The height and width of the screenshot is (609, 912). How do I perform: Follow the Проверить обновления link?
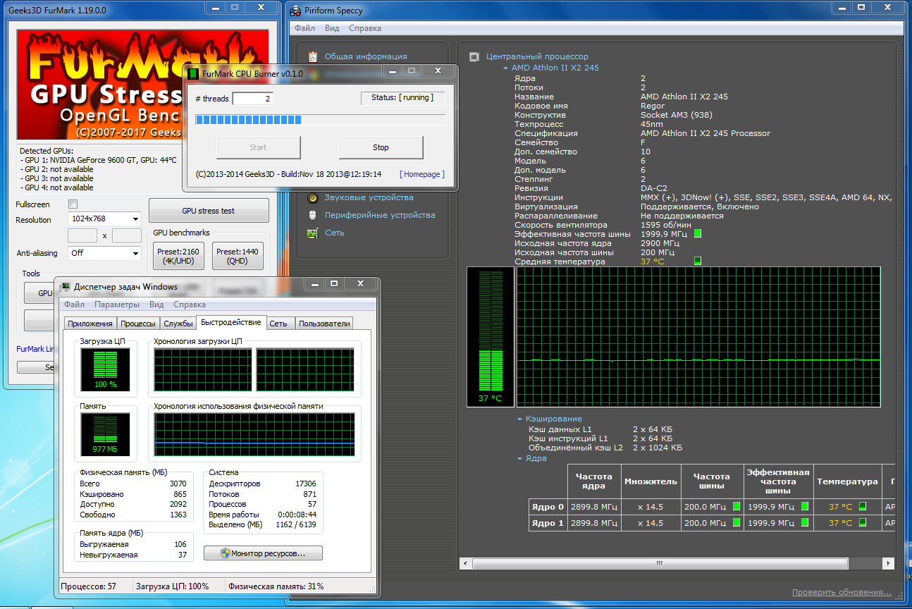click(841, 592)
